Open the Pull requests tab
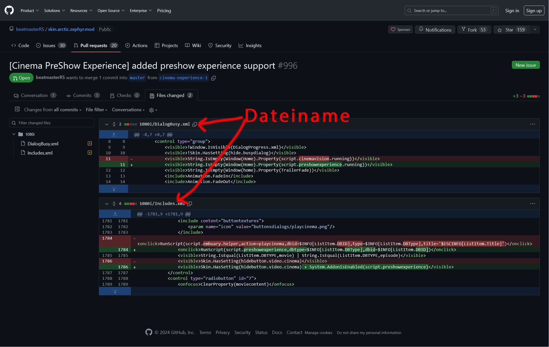 click(x=96, y=45)
